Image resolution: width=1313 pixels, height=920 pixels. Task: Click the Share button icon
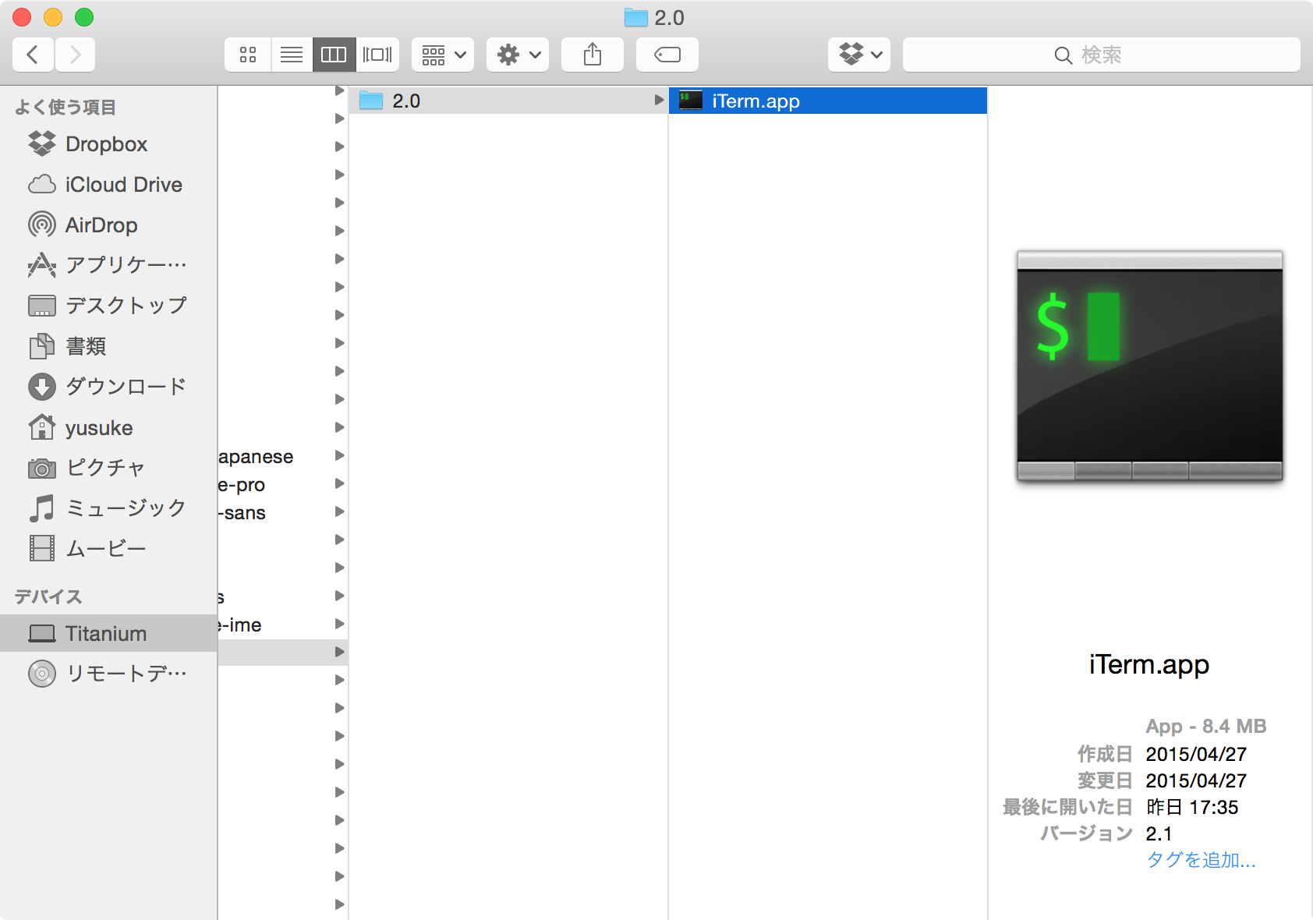[x=593, y=55]
